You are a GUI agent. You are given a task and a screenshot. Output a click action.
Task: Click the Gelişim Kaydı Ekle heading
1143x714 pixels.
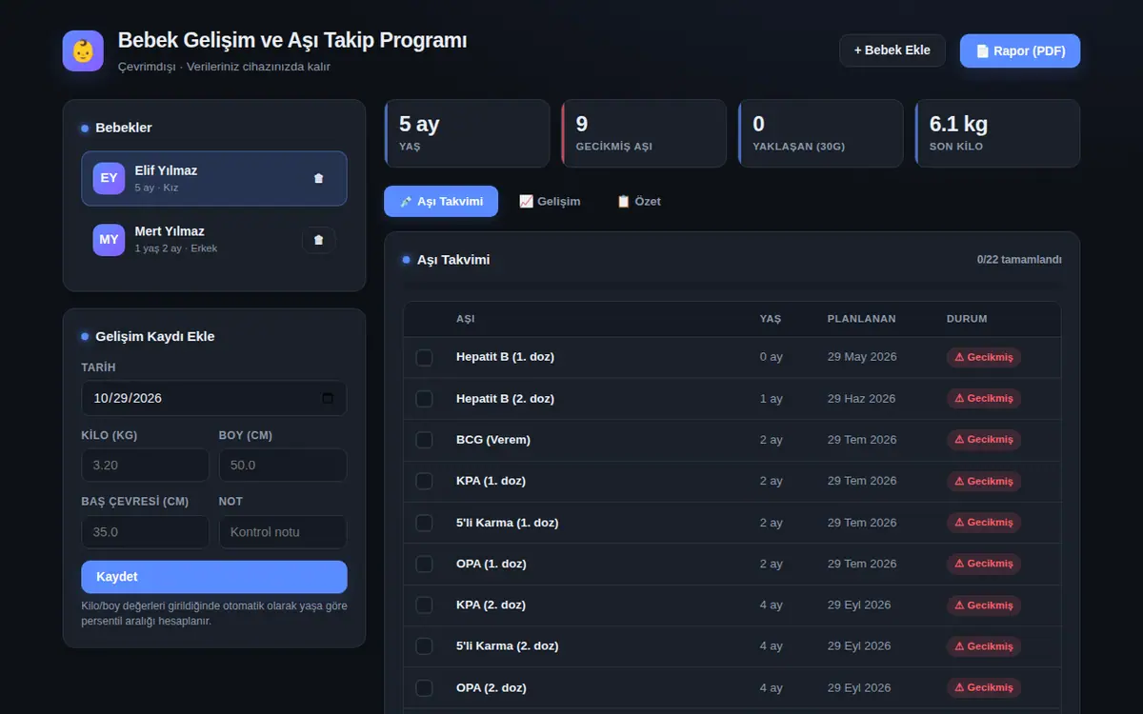coord(155,336)
